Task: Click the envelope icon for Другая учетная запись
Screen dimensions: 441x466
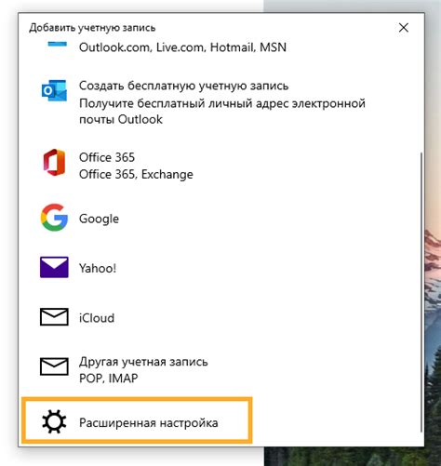Action: point(54,366)
